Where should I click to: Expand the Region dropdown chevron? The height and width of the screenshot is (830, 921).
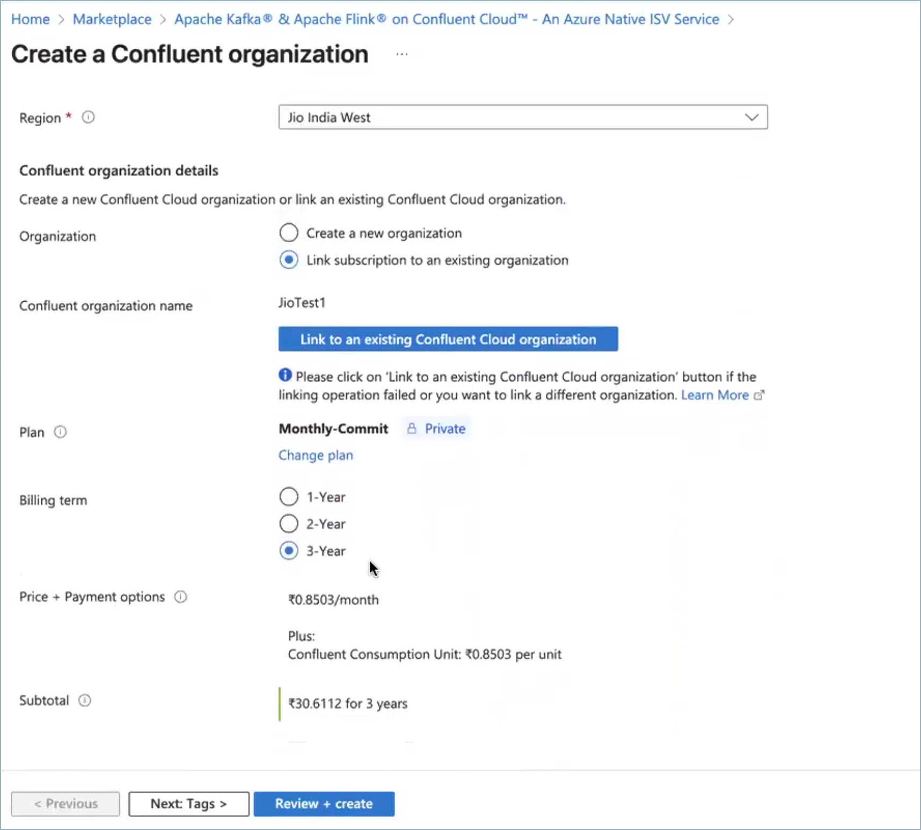(751, 117)
